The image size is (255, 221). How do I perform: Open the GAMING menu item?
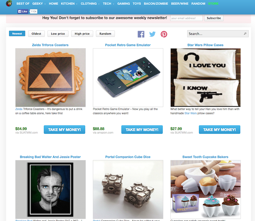pyautogui.click(x=124, y=4)
